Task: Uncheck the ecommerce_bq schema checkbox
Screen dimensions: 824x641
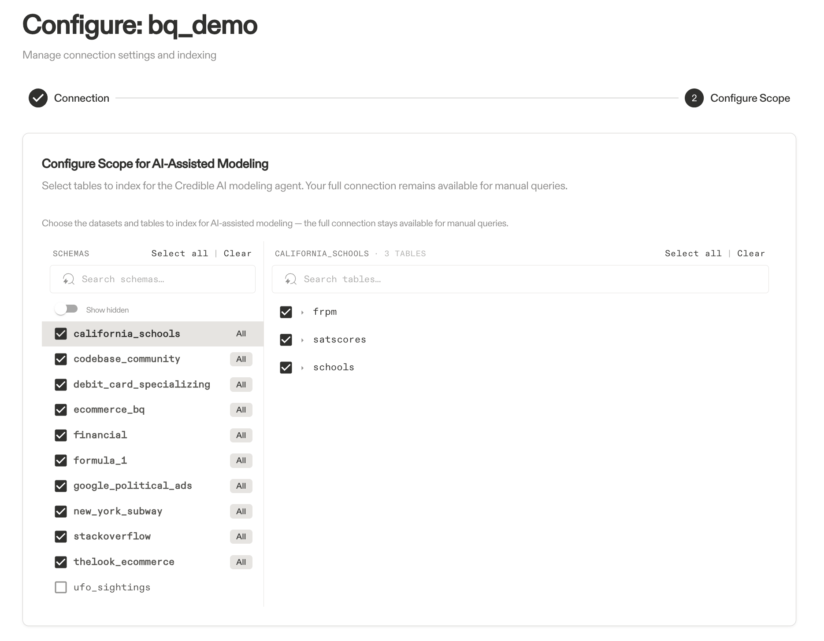Action: 61,410
